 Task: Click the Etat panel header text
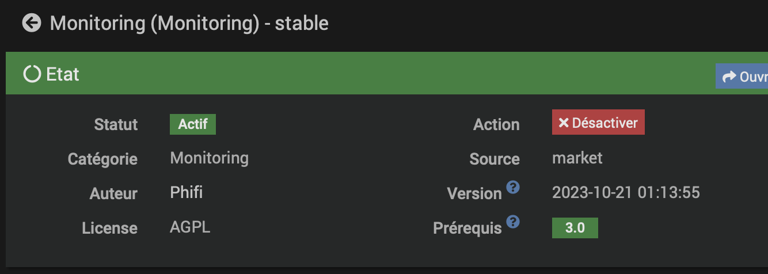pyautogui.click(x=63, y=74)
